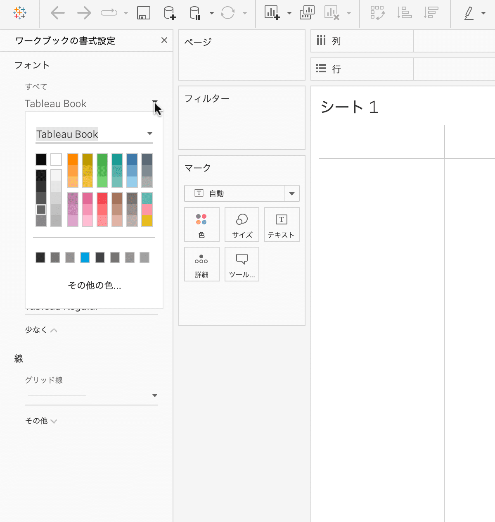The image size is (495, 522).
Task: Select the dark brown color swatch
Action: 117,198
